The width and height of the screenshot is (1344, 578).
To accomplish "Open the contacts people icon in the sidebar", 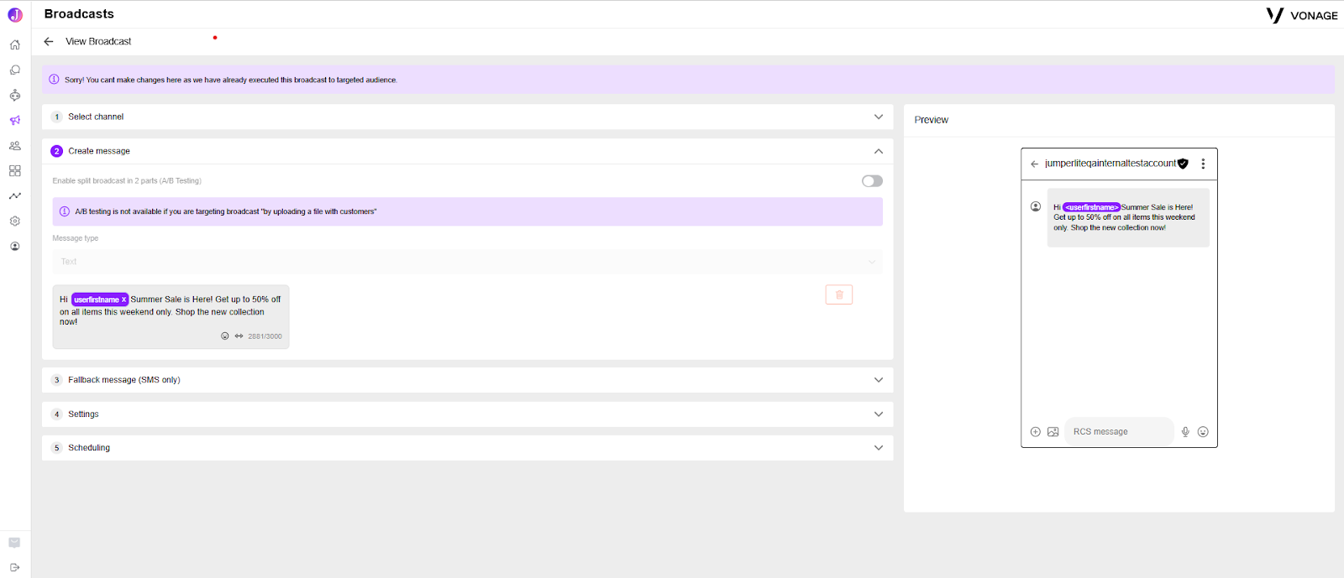I will point(14,146).
